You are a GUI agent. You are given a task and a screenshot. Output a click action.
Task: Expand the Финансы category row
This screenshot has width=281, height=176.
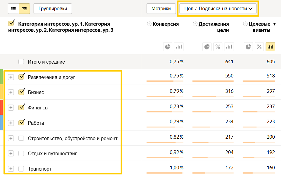[x=11, y=108]
